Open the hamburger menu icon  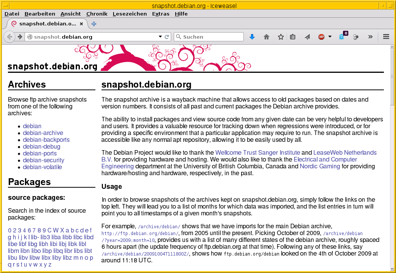[x=386, y=37]
